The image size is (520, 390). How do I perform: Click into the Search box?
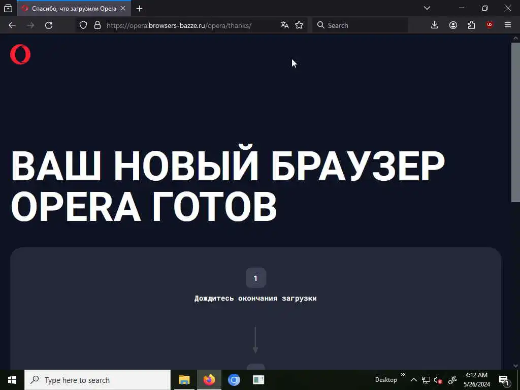coord(360,25)
